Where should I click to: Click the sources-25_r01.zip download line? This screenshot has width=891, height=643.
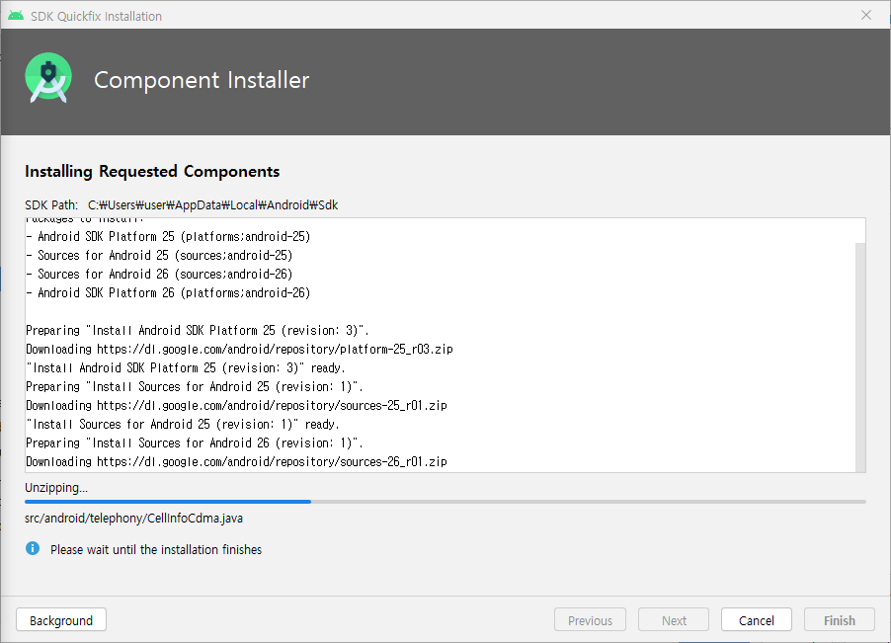(236, 405)
